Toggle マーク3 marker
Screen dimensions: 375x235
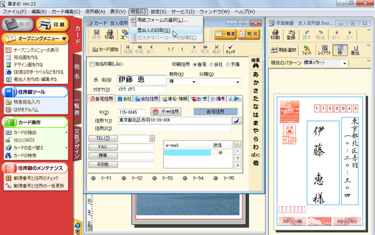pyautogui.click(x=154, y=178)
